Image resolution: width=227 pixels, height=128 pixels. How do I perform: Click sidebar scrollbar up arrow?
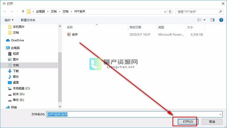pyautogui.click(x=60, y=26)
